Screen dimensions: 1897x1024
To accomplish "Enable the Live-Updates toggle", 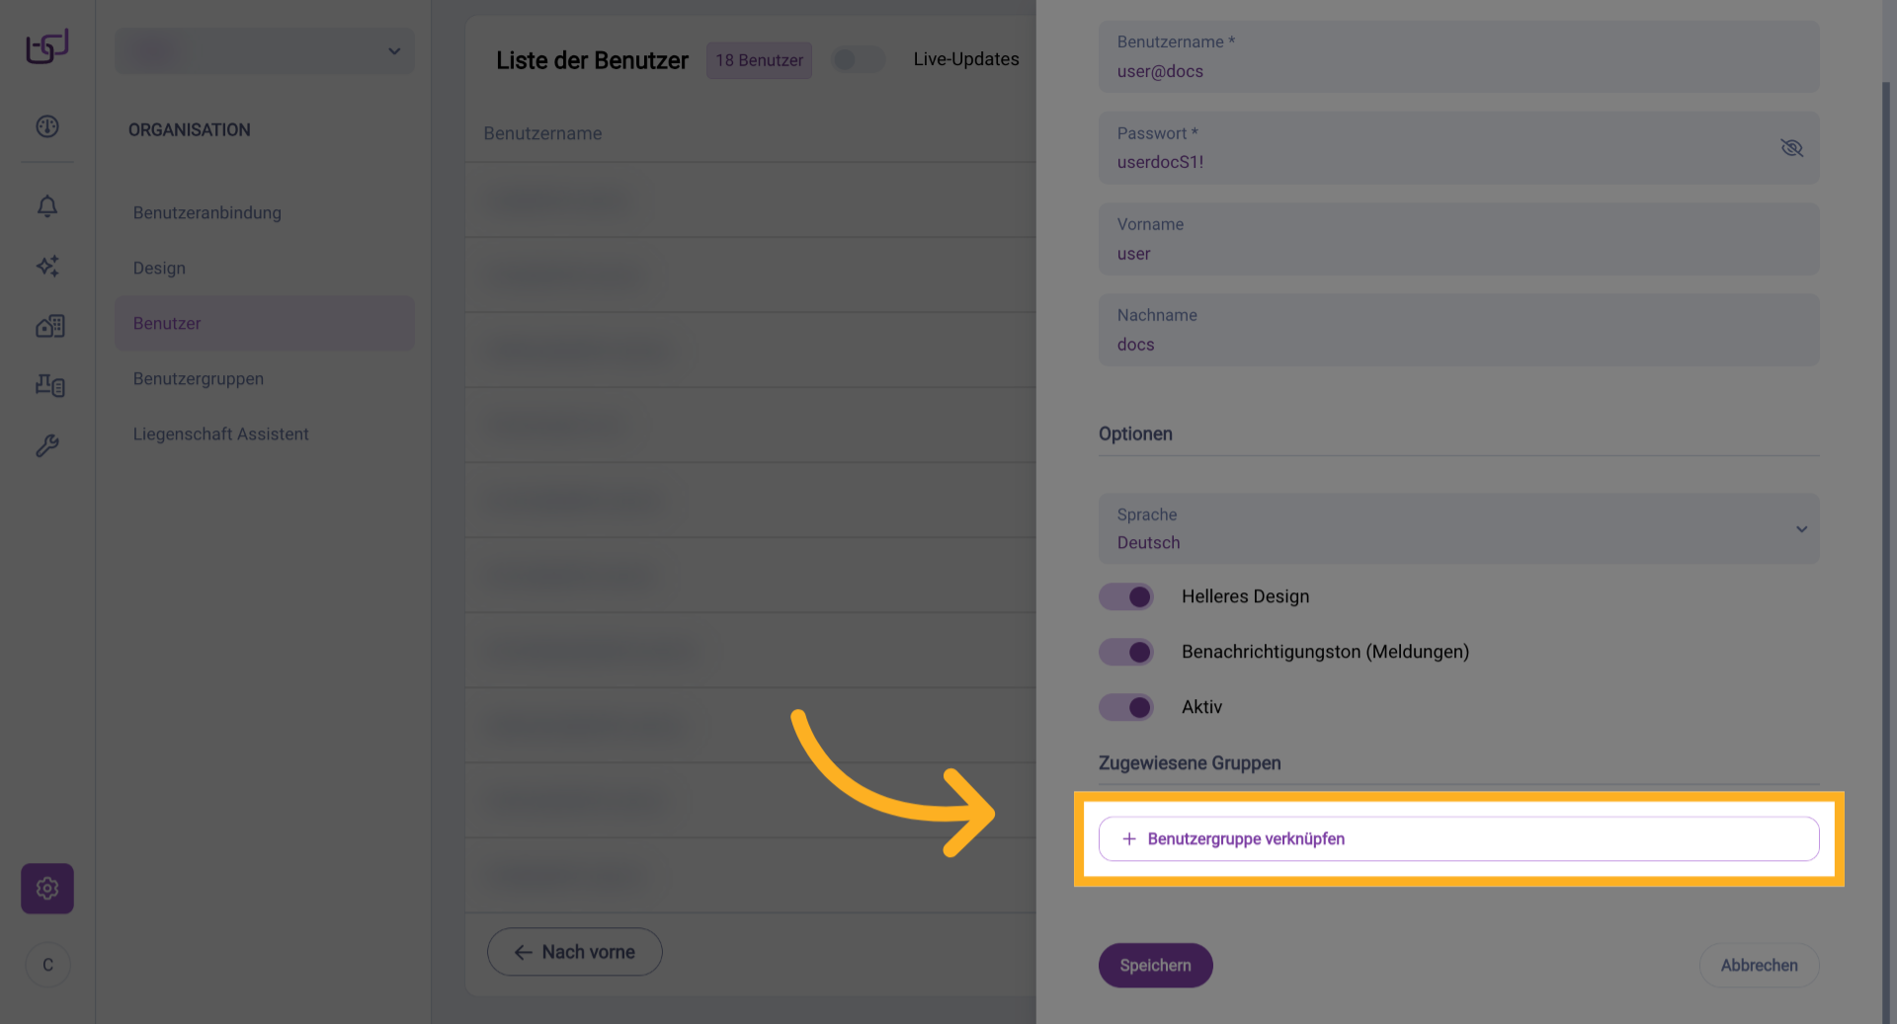I will tap(858, 59).
